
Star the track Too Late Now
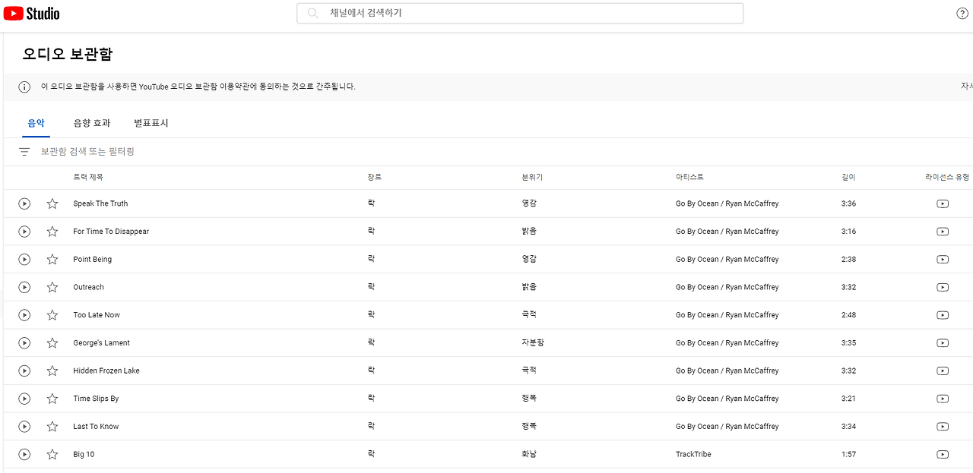point(52,315)
